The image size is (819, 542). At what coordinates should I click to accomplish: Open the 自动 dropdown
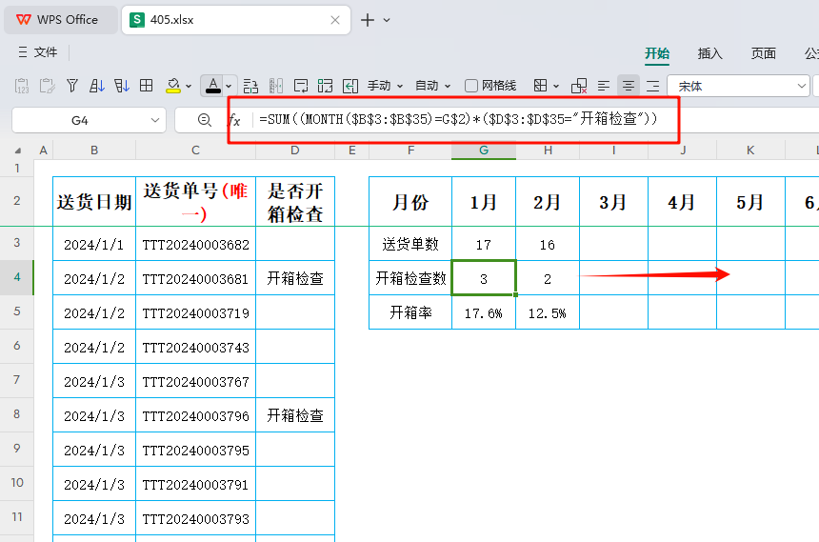click(432, 86)
